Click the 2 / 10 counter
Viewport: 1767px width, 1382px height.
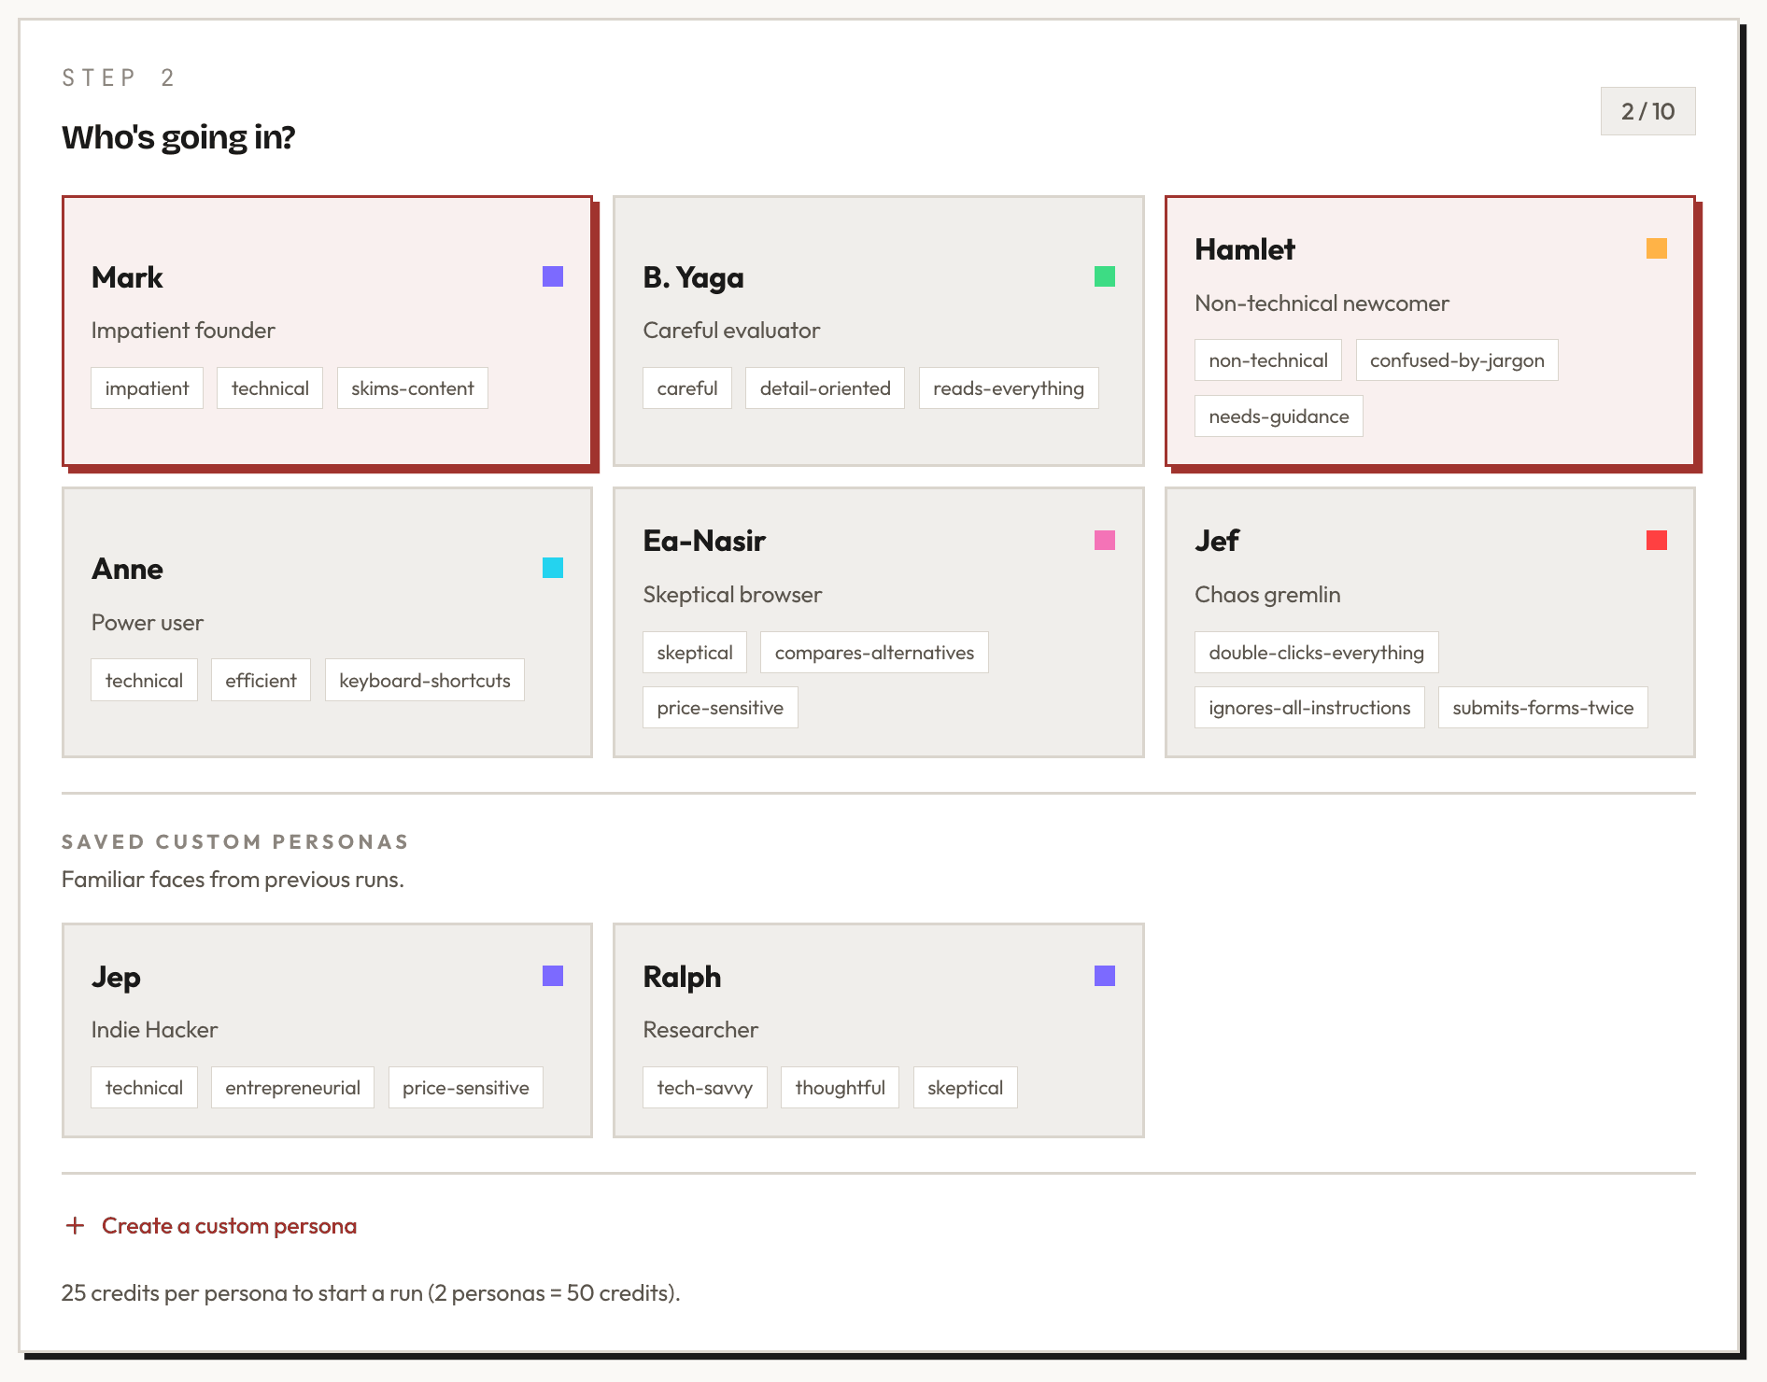[1647, 110]
